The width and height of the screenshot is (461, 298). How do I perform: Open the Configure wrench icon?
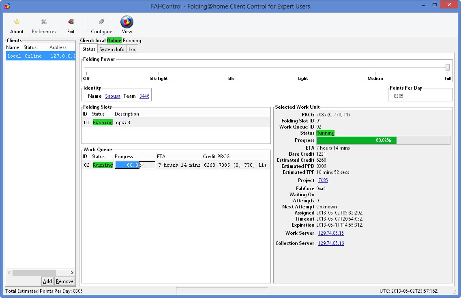pos(101,22)
